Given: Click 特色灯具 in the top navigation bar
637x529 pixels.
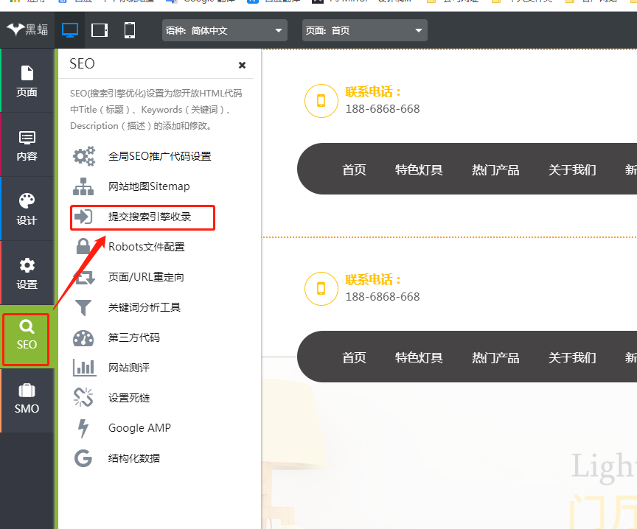Looking at the screenshot, I should [x=419, y=169].
